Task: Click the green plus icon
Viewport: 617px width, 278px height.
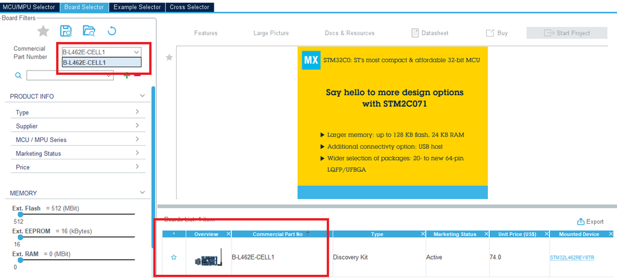Action: [x=127, y=75]
